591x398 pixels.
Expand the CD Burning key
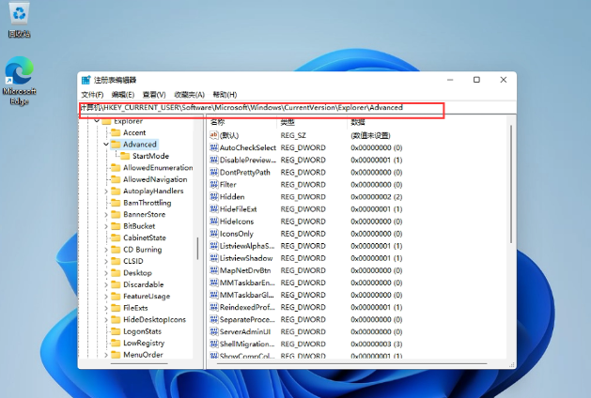pyautogui.click(x=106, y=250)
